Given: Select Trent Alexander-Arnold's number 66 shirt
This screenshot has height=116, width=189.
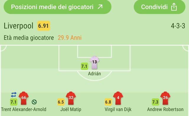Looking at the screenshot, I should (24, 98).
